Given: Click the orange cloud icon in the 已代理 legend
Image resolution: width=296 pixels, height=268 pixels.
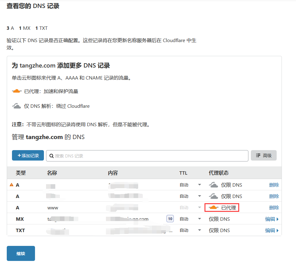Looking at the screenshot, I should 17,91.
